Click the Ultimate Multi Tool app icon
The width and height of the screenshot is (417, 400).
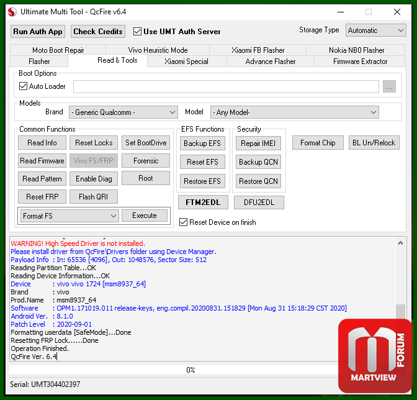pyautogui.click(x=11, y=12)
